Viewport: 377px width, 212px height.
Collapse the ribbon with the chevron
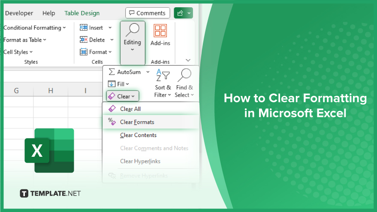click(x=188, y=60)
